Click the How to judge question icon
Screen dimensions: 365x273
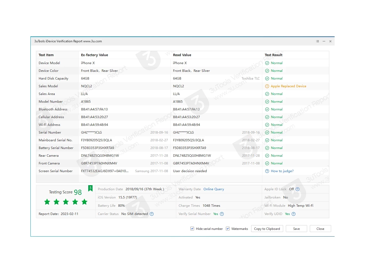click(267, 171)
